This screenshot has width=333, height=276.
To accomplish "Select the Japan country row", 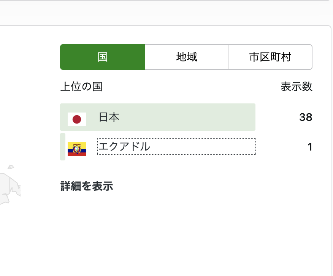I will click(157, 117).
